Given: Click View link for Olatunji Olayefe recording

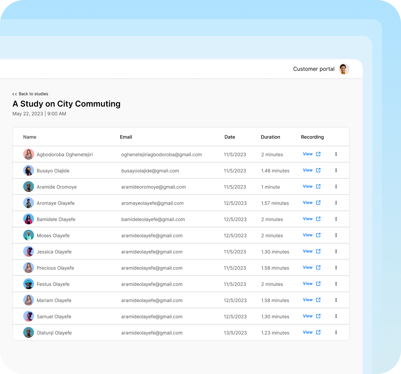Looking at the screenshot, I should click(308, 332).
